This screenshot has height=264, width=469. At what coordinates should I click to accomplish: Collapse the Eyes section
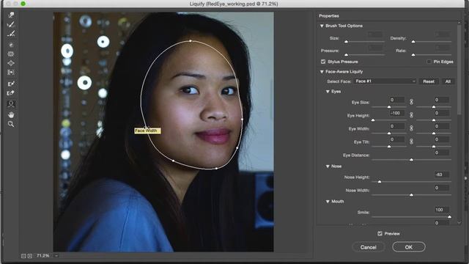pos(328,92)
